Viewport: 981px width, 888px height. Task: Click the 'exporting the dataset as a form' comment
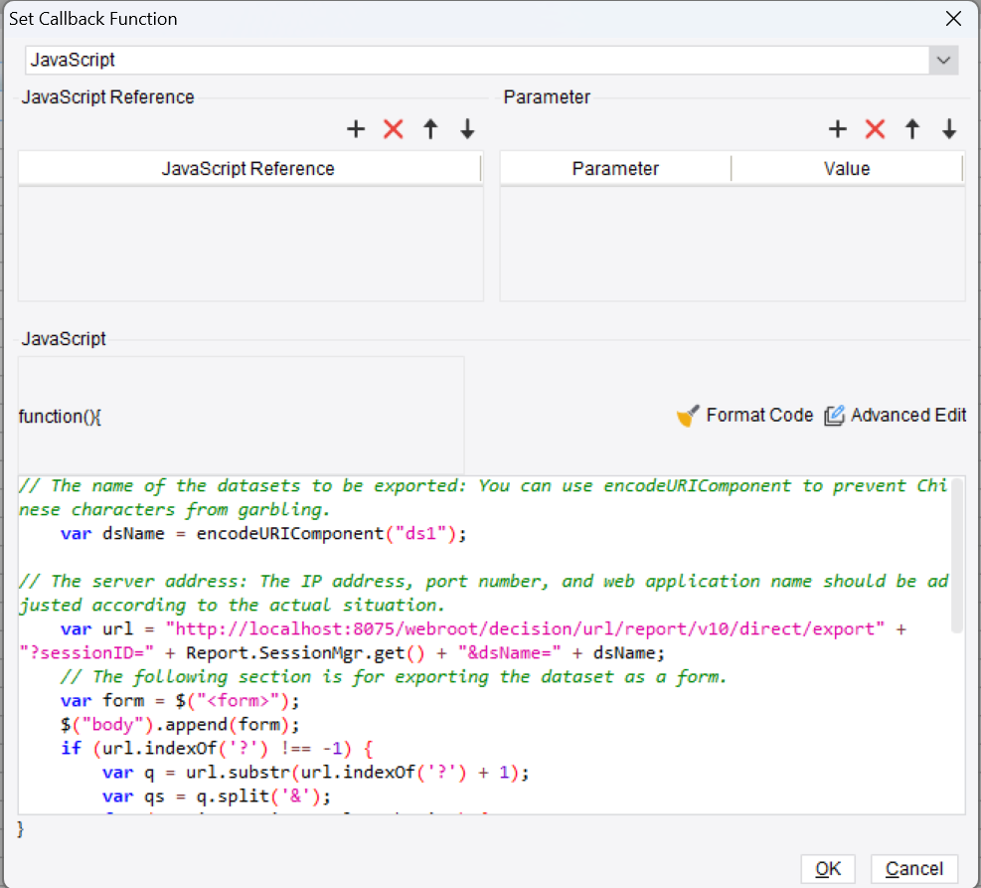(x=394, y=676)
